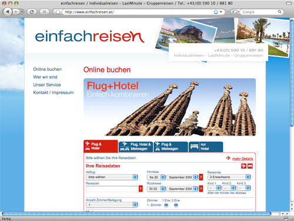Click the vertical scrollbar thumb
The height and width of the screenshot is (221, 294).
tap(292, 72)
